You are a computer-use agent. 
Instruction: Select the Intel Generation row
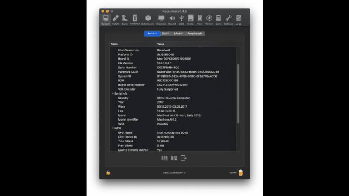tap(173, 50)
